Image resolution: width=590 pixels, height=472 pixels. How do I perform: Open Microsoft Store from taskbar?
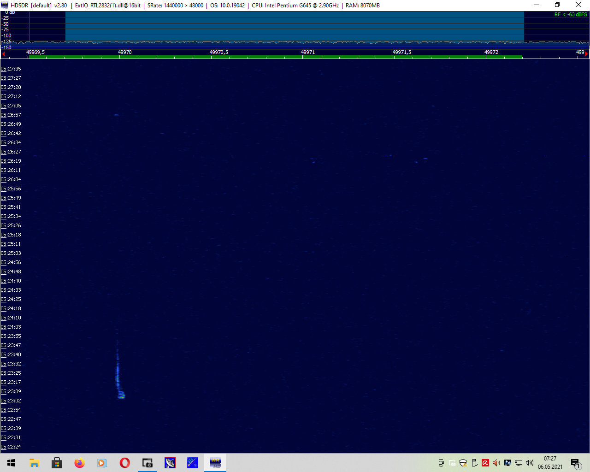pyautogui.click(x=57, y=463)
